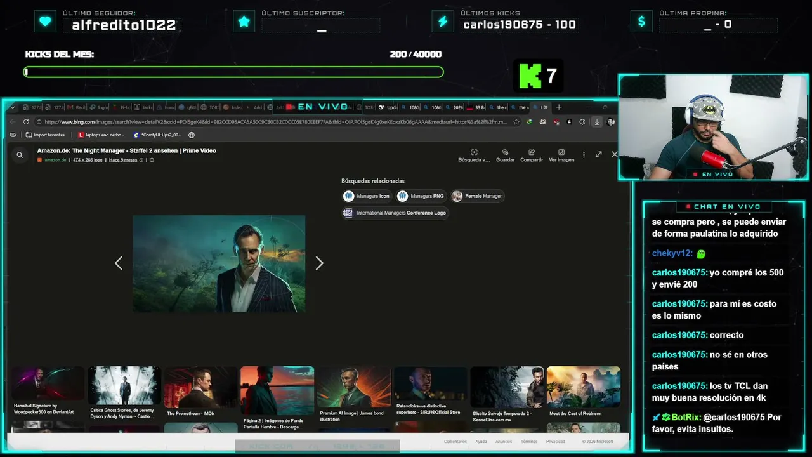Open the Meet the Cast of Robinson thumbnail
The width and height of the screenshot is (812, 457).
(584, 387)
